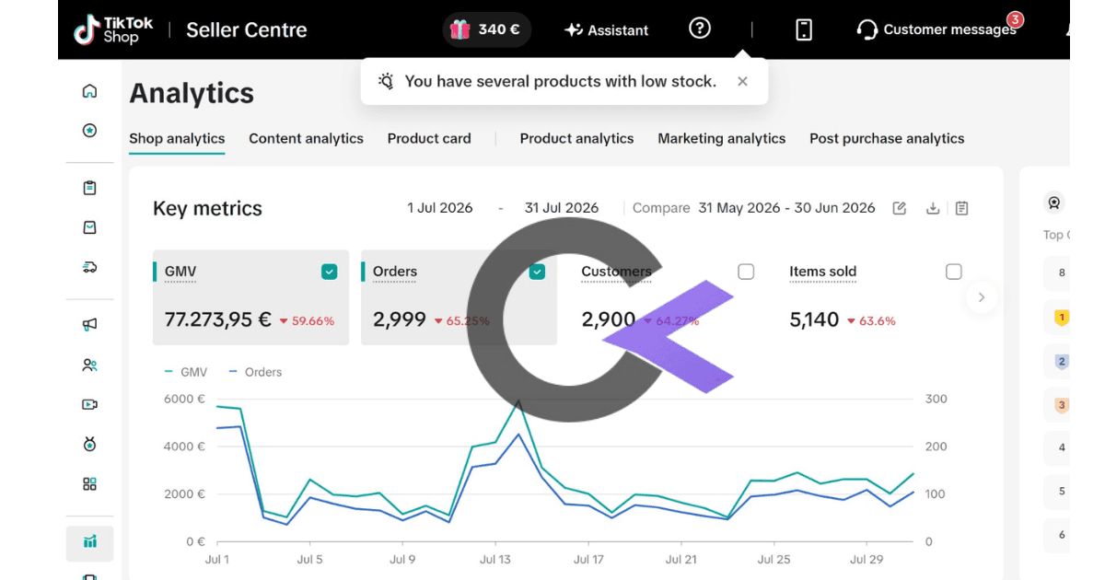This screenshot has width=1105, height=580.
Task: Switch to the Product analytics tab
Action: (x=576, y=139)
